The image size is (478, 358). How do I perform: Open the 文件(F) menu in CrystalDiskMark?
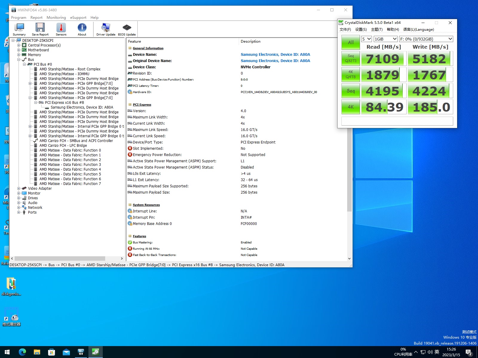(x=345, y=30)
